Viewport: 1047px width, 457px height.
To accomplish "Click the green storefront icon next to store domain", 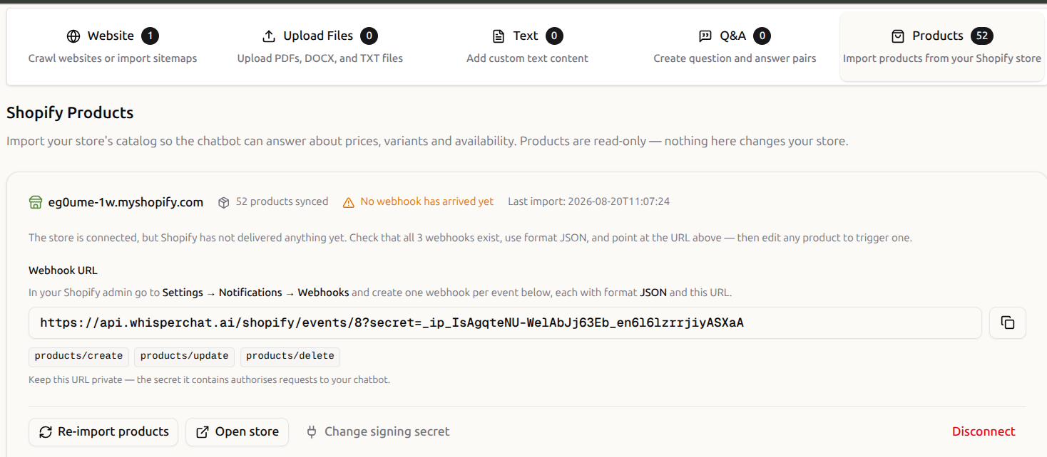I will pyautogui.click(x=36, y=202).
